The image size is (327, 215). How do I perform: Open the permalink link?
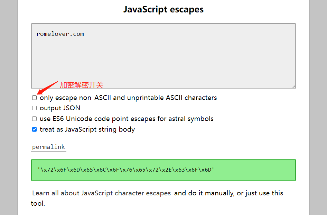click(x=48, y=147)
